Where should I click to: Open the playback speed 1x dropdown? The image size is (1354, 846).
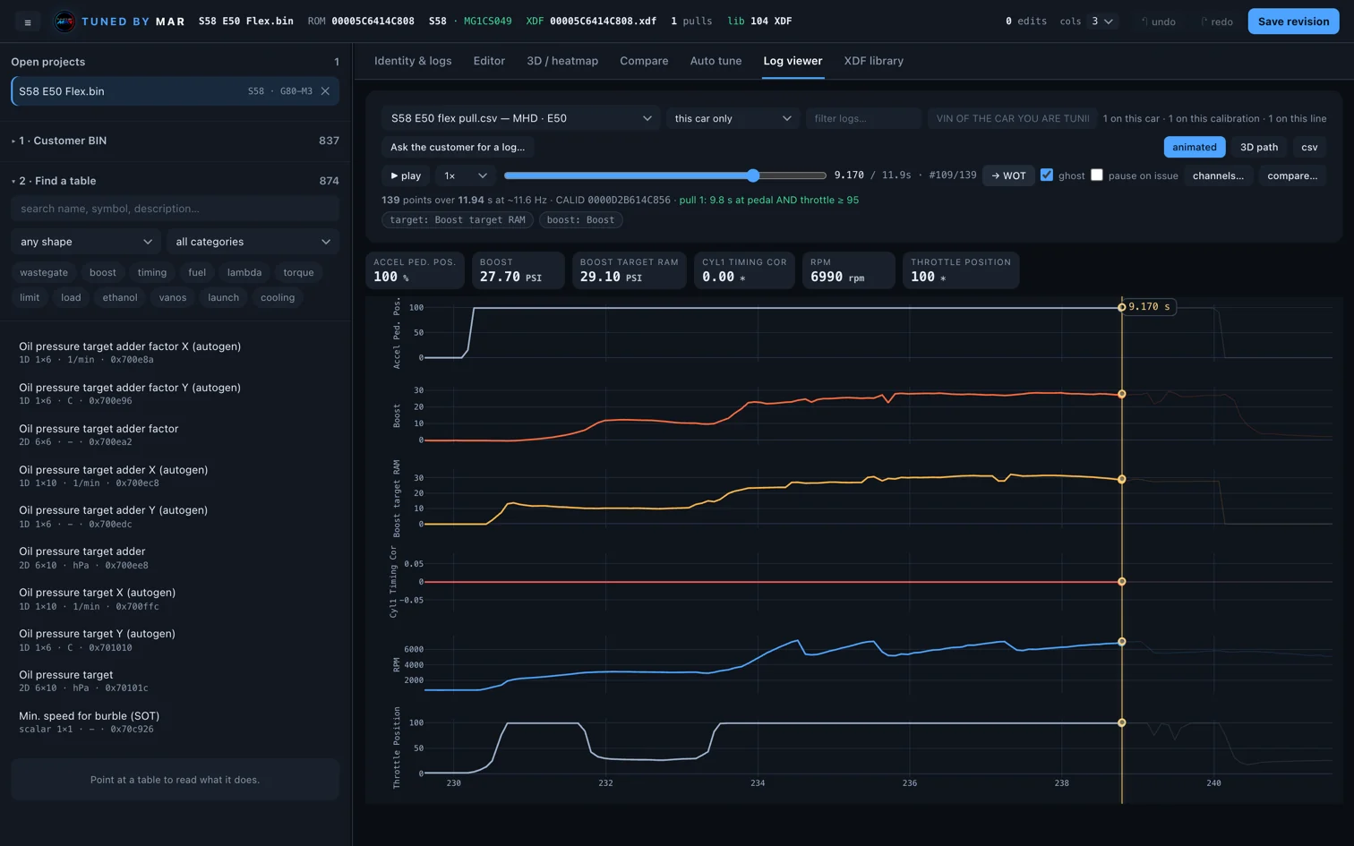465,175
